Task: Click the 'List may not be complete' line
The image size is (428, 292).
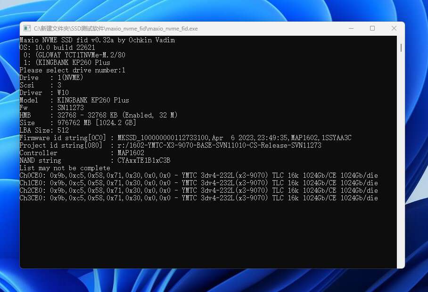Action: (65, 168)
